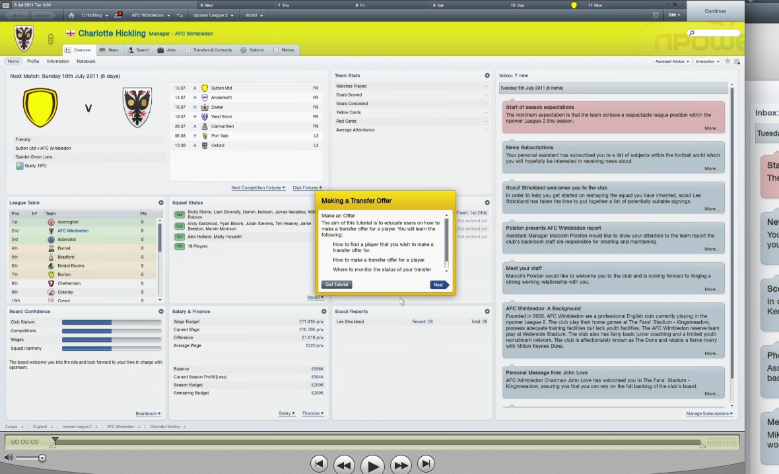Open the World dropdown in the top bar
Image resolution: width=779 pixels, height=474 pixels.
(254, 15)
